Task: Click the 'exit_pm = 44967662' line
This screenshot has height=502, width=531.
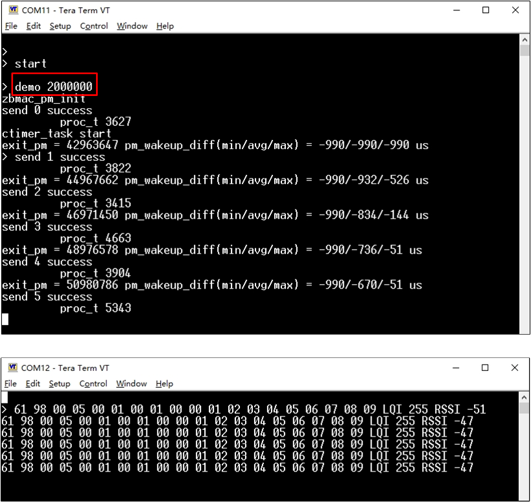Action: (215, 180)
